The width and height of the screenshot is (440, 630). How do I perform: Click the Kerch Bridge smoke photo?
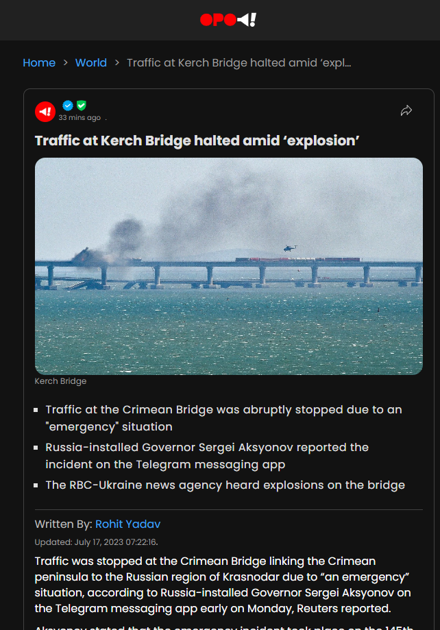tap(229, 266)
